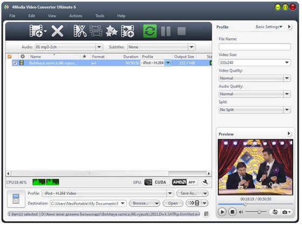Screen dimensions: 302x225
Task: Click the 232.7 MB output size cell
Action: pyautogui.click(x=187, y=63)
